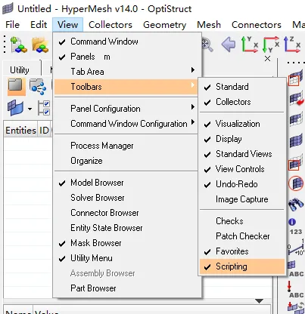Click the close X above the browser
Viewport: 305px width, 314px height.
click(267, 59)
